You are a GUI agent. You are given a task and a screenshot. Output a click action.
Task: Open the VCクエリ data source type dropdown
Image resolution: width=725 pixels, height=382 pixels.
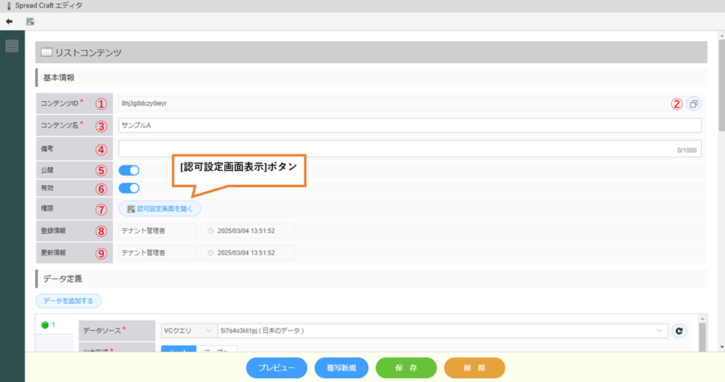coord(189,330)
